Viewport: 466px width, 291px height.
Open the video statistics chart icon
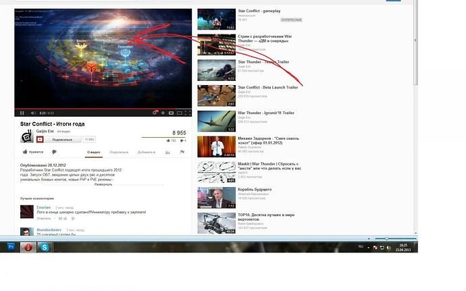(167, 152)
